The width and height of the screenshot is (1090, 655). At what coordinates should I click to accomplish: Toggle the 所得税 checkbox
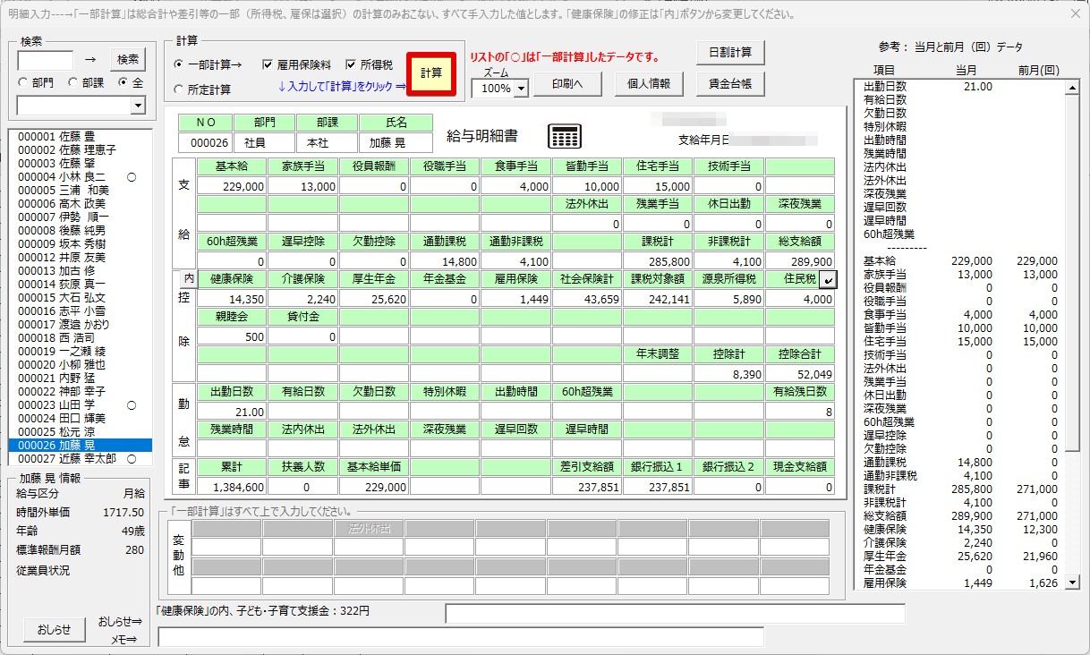351,64
